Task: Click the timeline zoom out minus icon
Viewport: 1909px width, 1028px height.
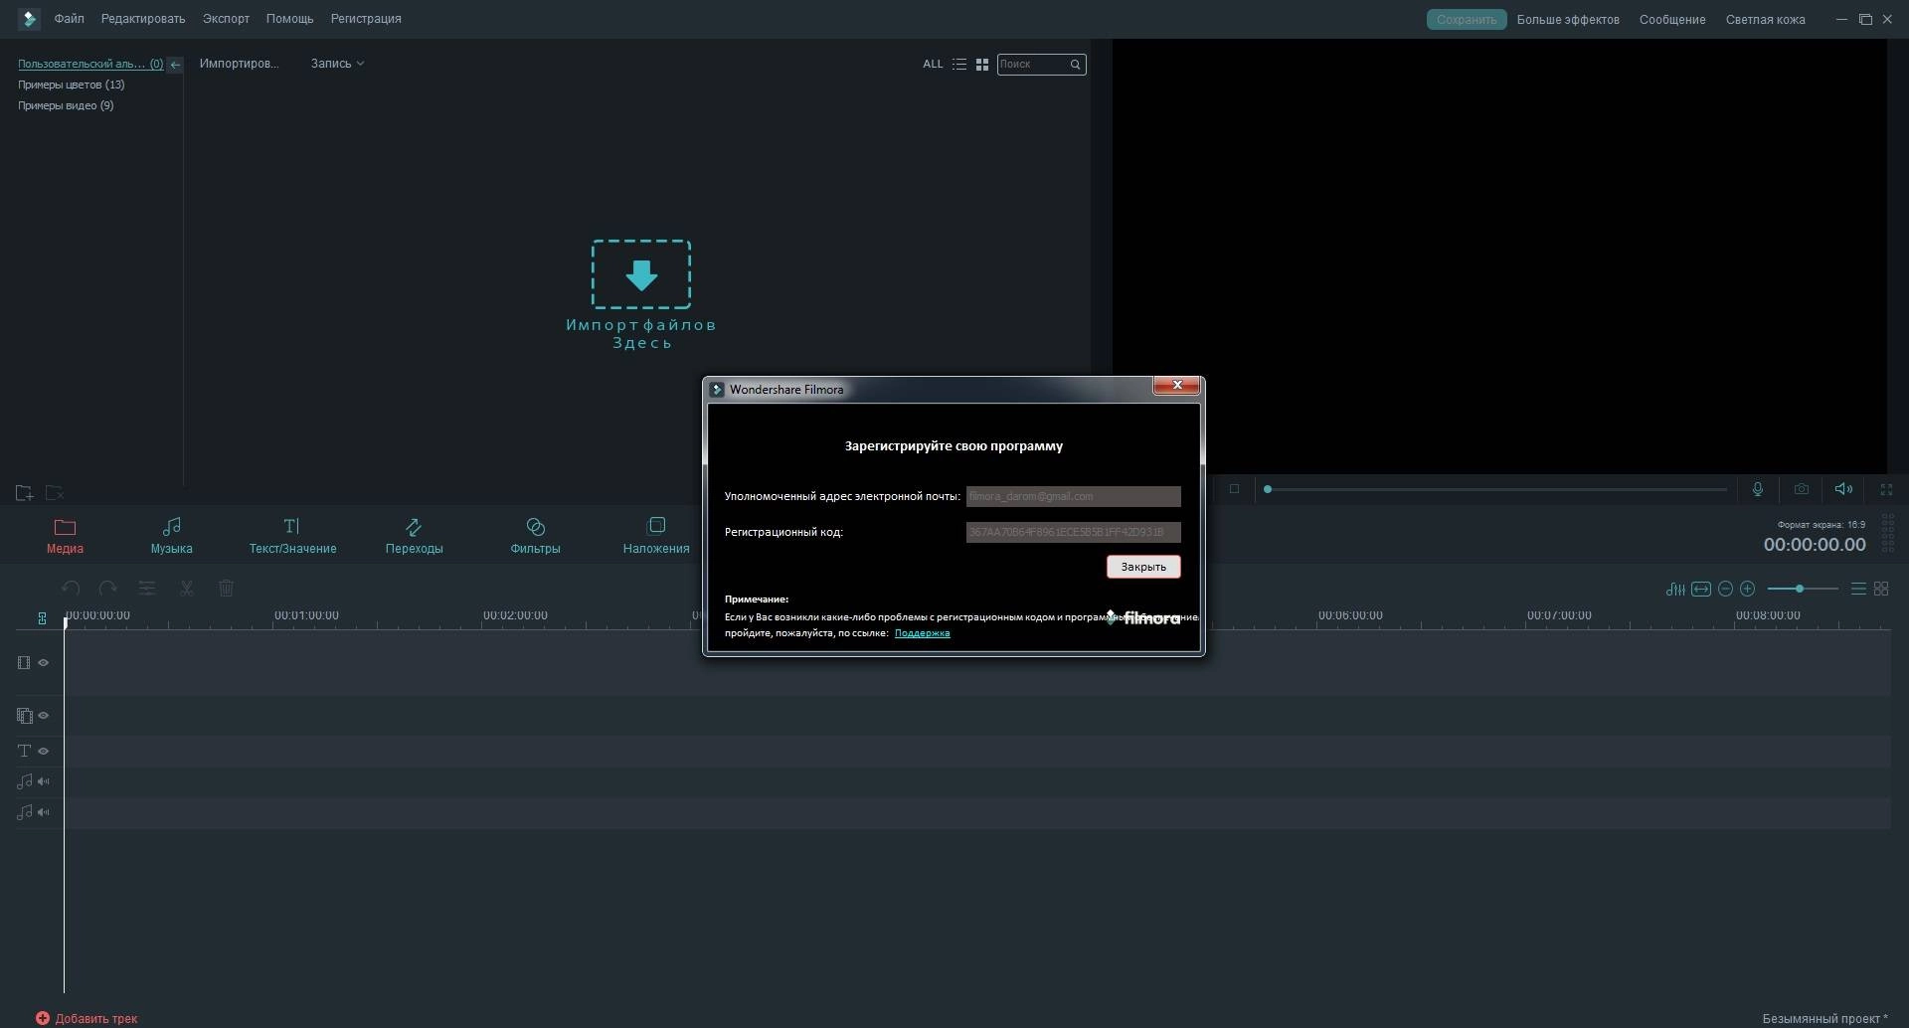Action: (1726, 589)
